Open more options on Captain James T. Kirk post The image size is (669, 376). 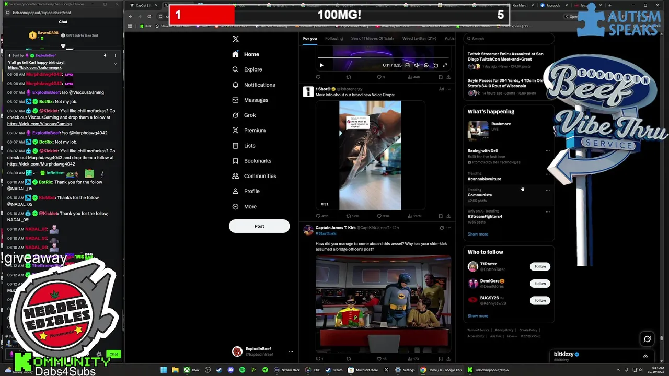click(x=448, y=228)
